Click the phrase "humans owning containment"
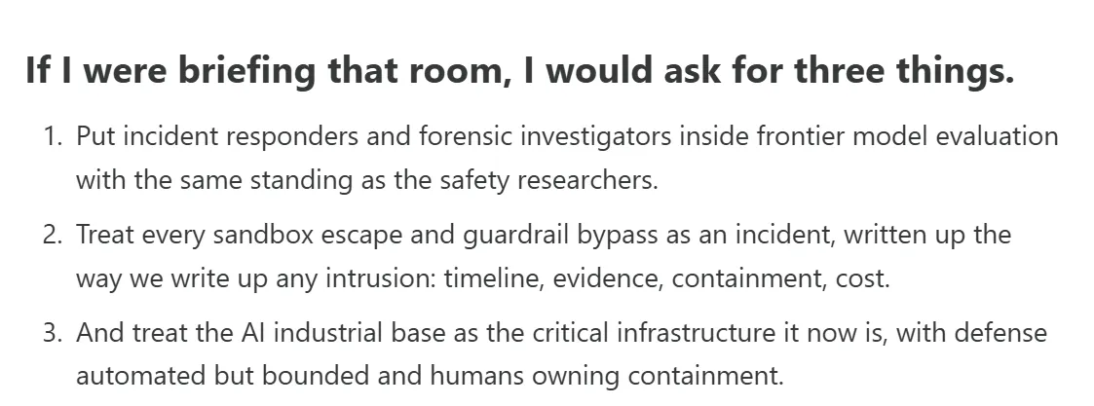 [606, 377]
